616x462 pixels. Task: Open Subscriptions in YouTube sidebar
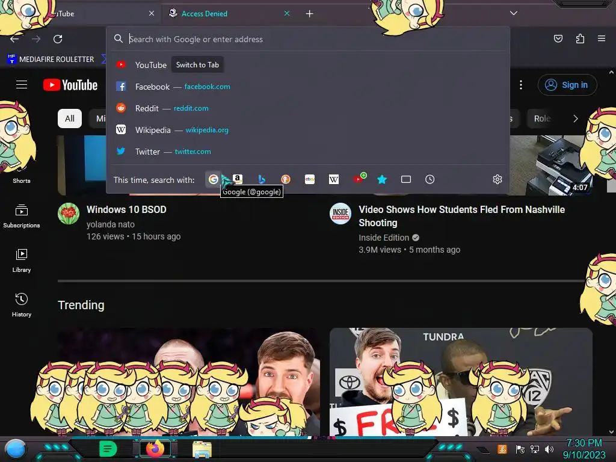point(22,216)
